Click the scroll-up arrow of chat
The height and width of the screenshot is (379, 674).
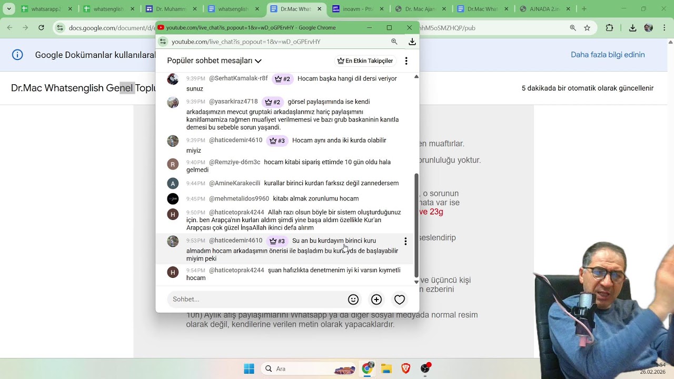[x=417, y=77]
